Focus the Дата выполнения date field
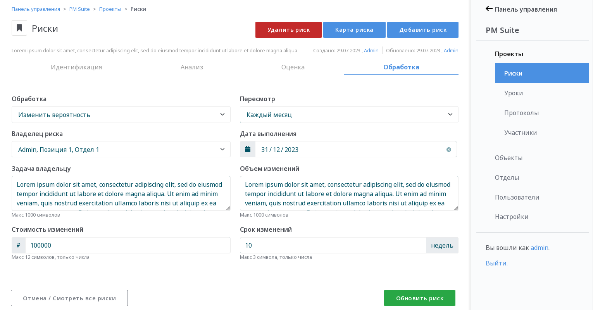 pos(356,149)
